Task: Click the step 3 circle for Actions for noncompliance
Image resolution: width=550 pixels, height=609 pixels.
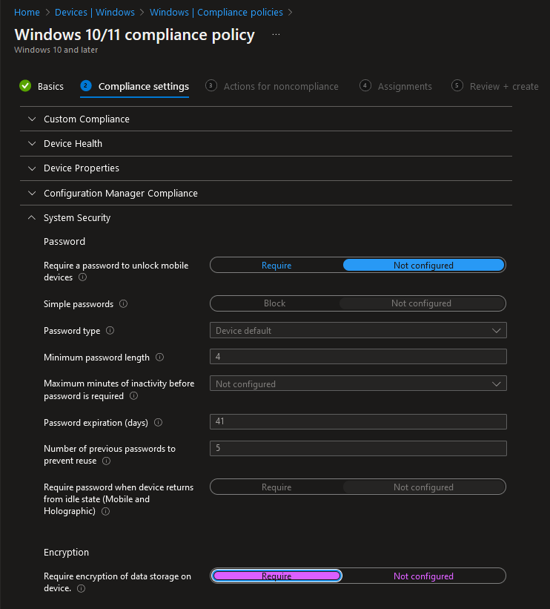Action: 211,85
